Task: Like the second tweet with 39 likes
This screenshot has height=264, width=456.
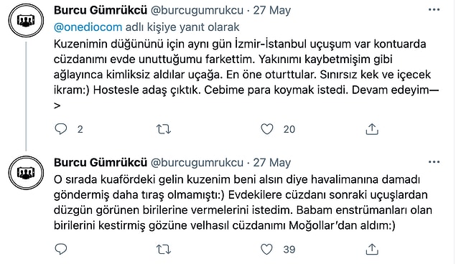Action: point(266,249)
